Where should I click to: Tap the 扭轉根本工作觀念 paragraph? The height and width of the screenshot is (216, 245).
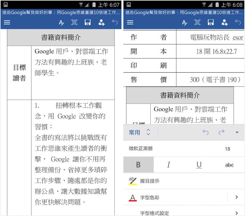[x=70, y=116]
